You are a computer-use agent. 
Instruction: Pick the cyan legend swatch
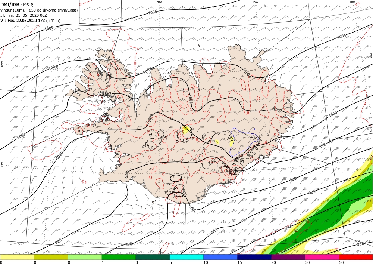(186, 257)
